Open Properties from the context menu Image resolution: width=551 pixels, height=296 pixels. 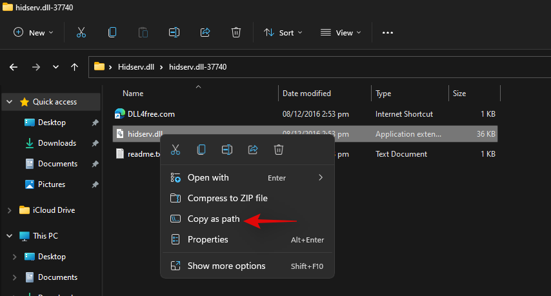[208, 240]
